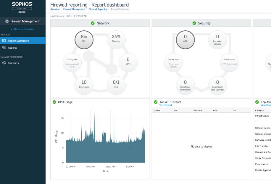Click green check icon next to Security

point(194,23)
